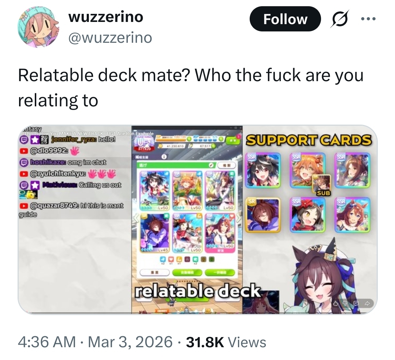Open the wuzzerino display name link

[x=106, y=17]
